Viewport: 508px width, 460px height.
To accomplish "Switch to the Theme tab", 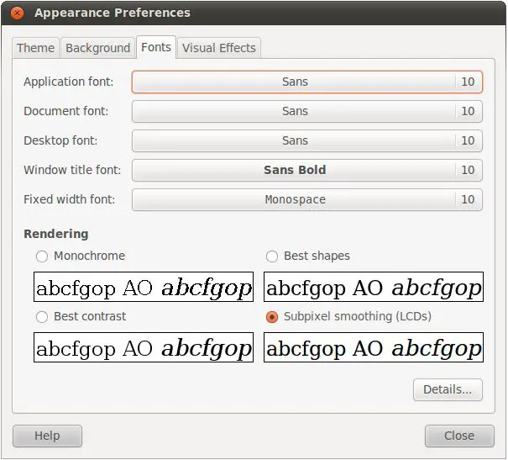I will pyautogui.click(x=36, y=48).
